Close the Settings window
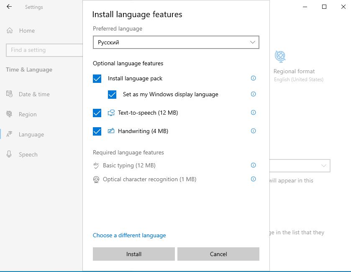Viewport: 351px width, 272px height. pos(343,7)
